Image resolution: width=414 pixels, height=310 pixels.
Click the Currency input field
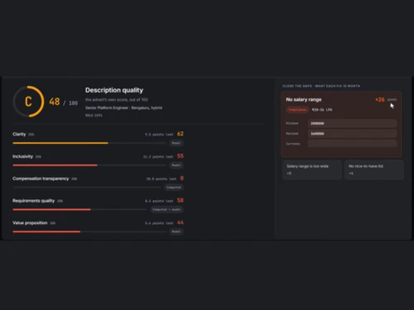pyautogui.click(x=353, y=144)
